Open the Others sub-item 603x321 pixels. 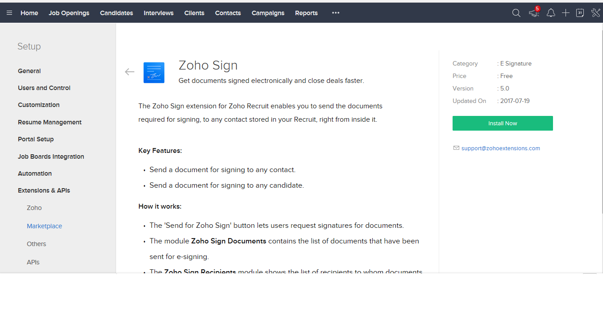click(x=37, y=244)
